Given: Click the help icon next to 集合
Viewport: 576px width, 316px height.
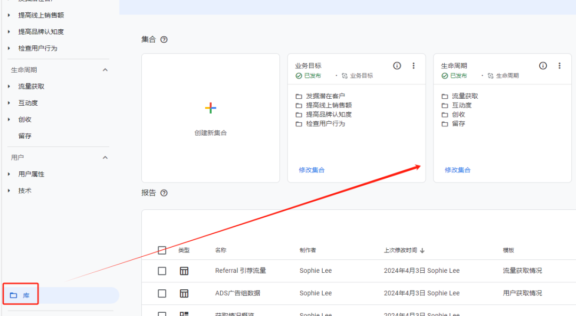Looking at the screenshot, I should click(164, 39).
